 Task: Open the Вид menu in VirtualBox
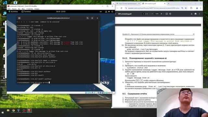tap(19, 9)
